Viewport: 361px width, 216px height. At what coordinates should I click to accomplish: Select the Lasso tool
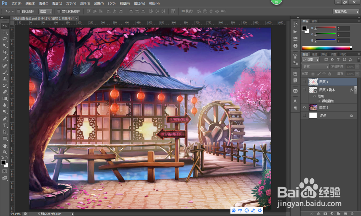click(5, 39)
